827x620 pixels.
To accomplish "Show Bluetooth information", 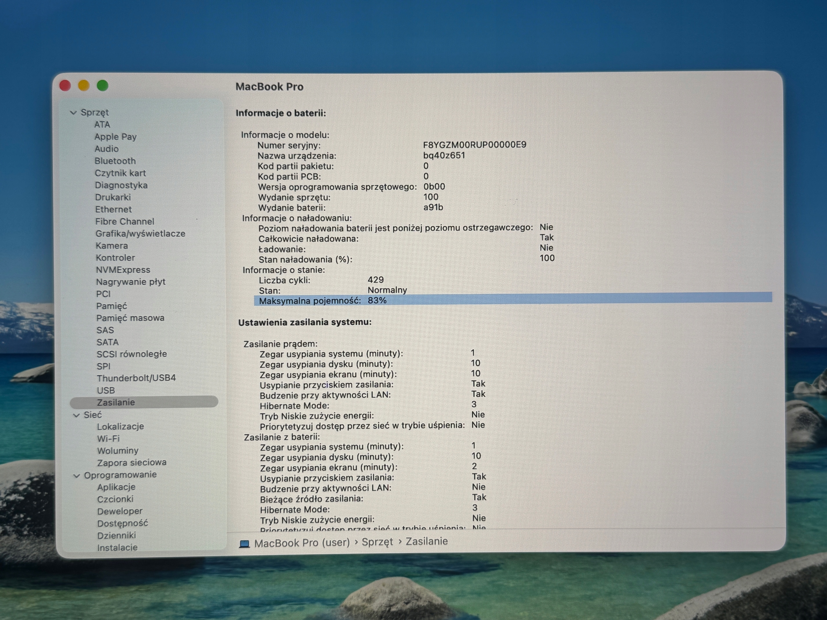I will coord(115,161).
